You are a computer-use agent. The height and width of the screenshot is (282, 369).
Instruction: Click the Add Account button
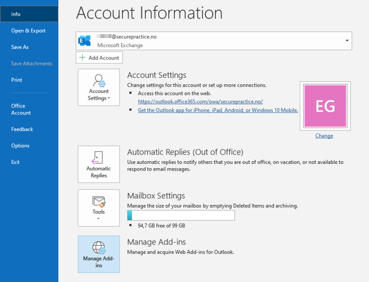point(99,57)
